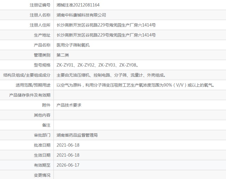The image size is (226, 179).
Task: Click the 生产地址 address value
Action: (x=106, y=35)
